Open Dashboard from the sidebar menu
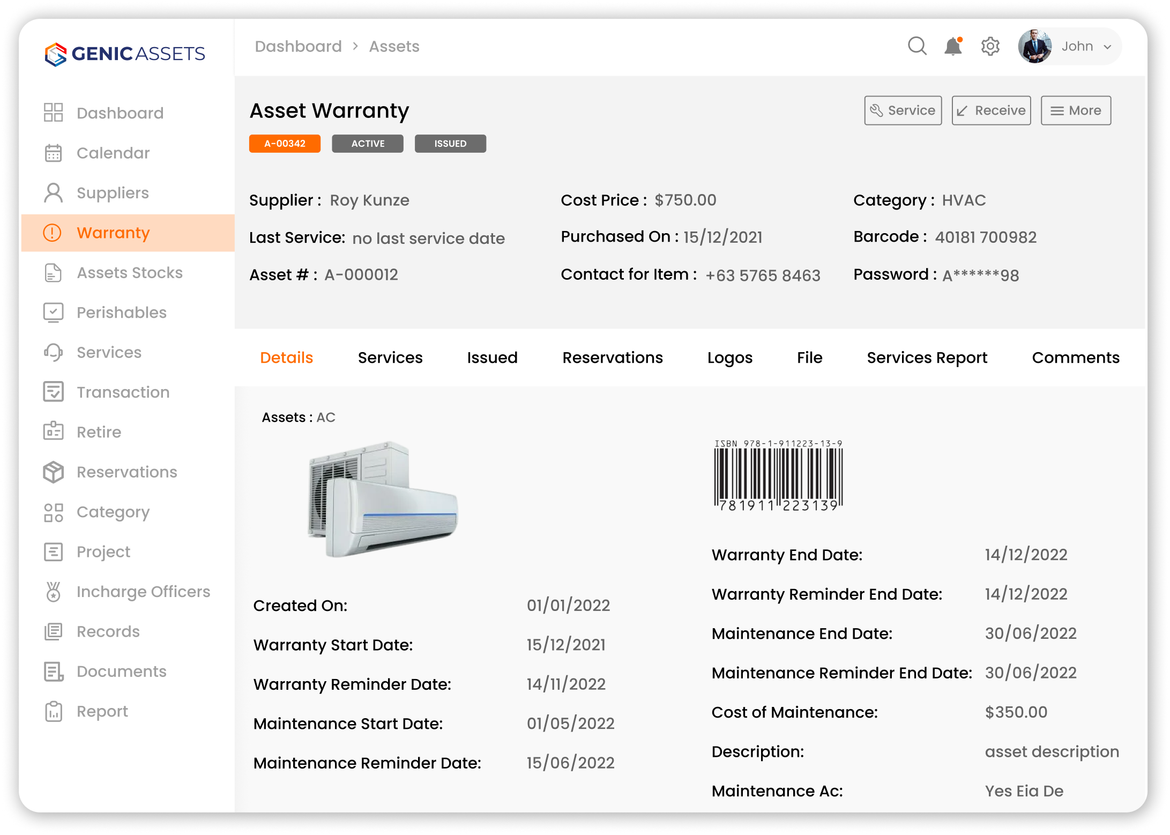Viewport: 1170px width, 835px height. (x=120, y=113)
